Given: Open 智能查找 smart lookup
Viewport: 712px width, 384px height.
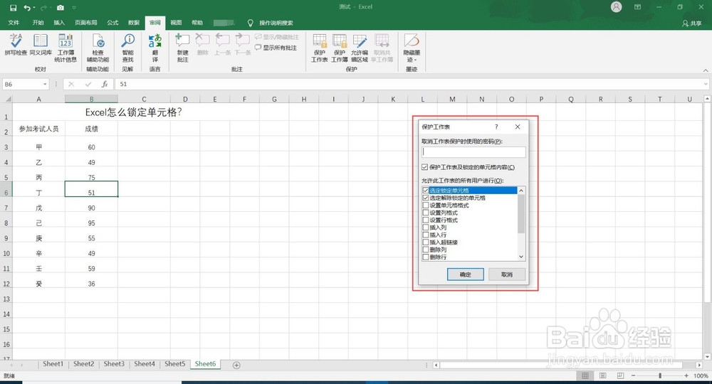Looking at the screenshot, I should 128,48.
